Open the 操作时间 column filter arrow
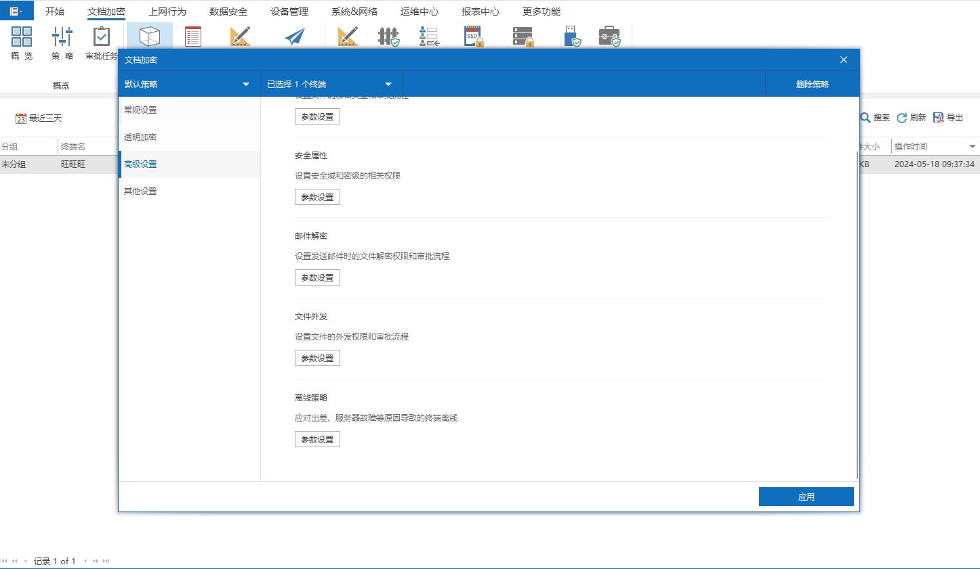The height and width of the screenshot is (569, 980). 972,147
